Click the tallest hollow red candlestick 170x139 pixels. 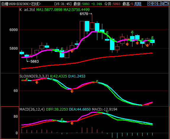82,31
